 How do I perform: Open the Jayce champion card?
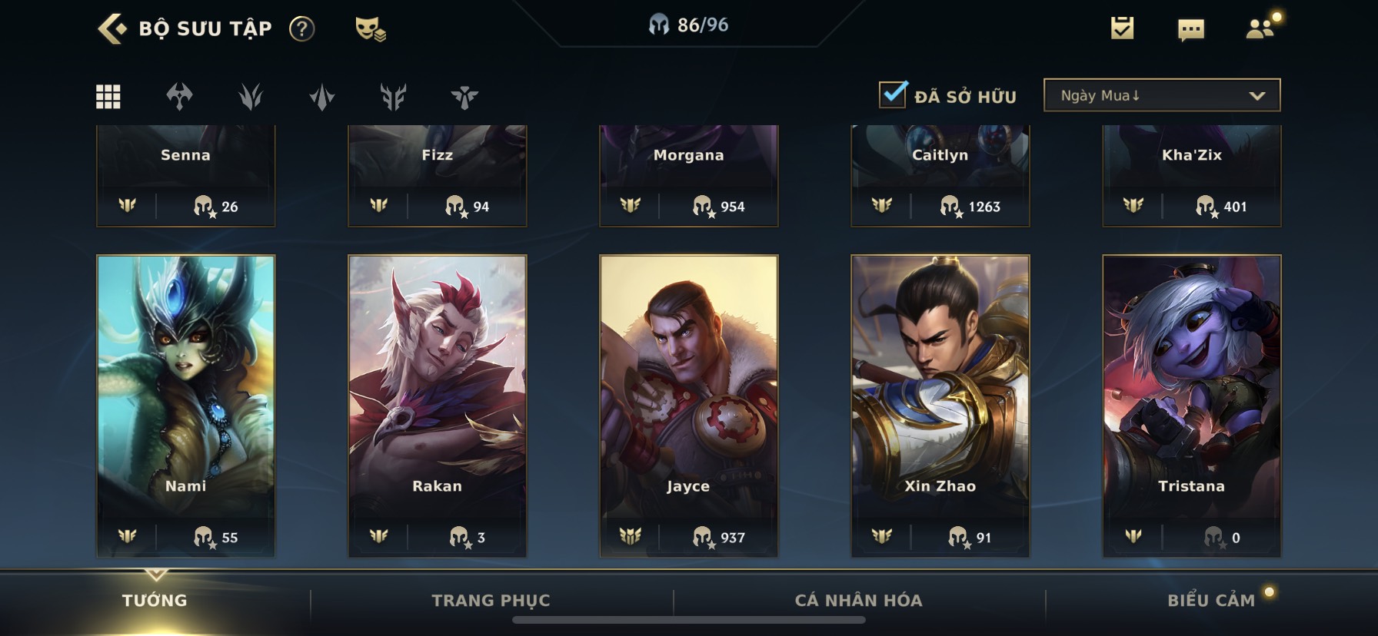click(x=688, y=406)
